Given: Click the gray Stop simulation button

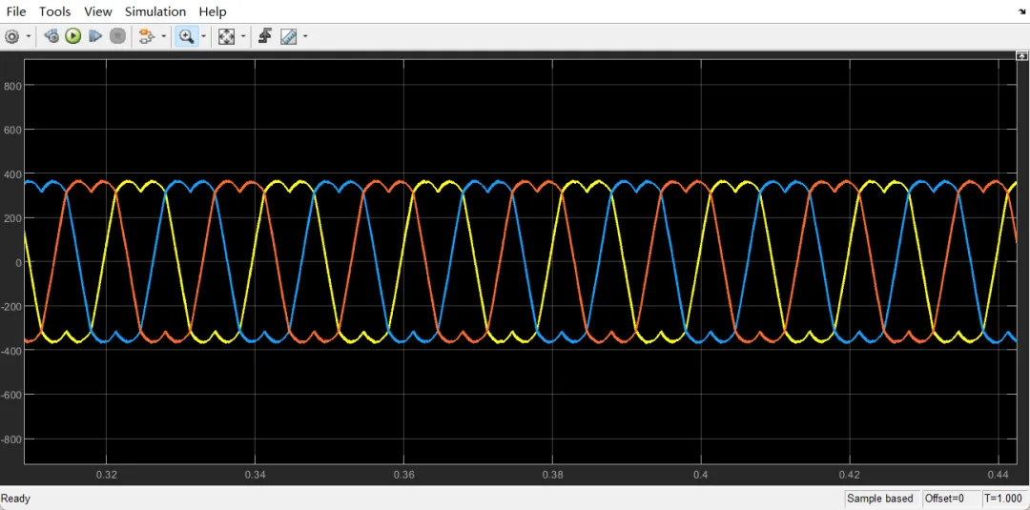Looking at the screenshot, I should point(117,37).
